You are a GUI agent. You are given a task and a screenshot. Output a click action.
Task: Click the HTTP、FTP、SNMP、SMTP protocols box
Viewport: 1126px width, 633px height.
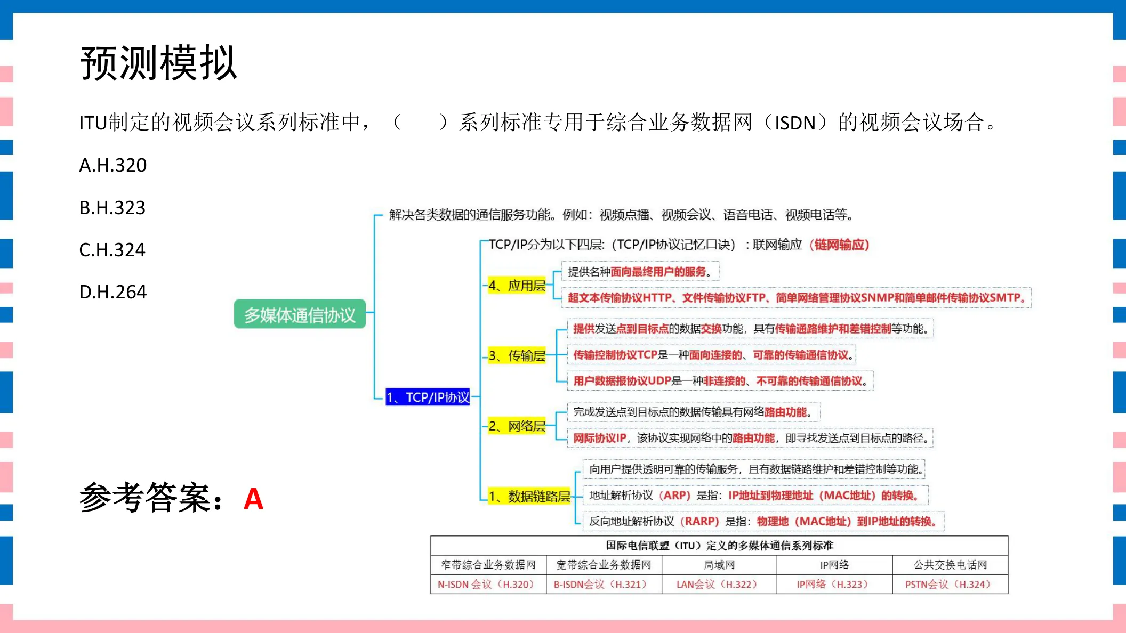[797, 297]
